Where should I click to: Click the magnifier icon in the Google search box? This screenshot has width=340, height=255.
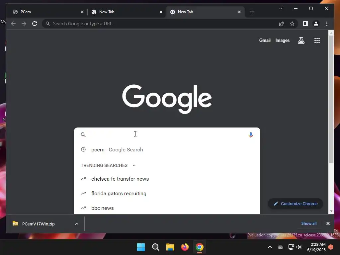pos(83,135)
